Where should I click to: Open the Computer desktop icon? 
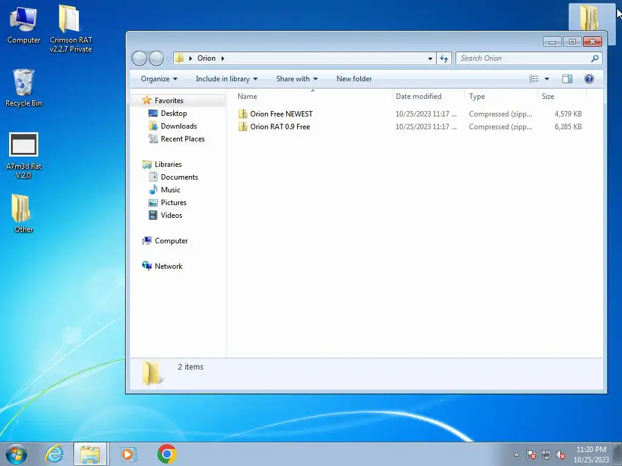(24, 24)
